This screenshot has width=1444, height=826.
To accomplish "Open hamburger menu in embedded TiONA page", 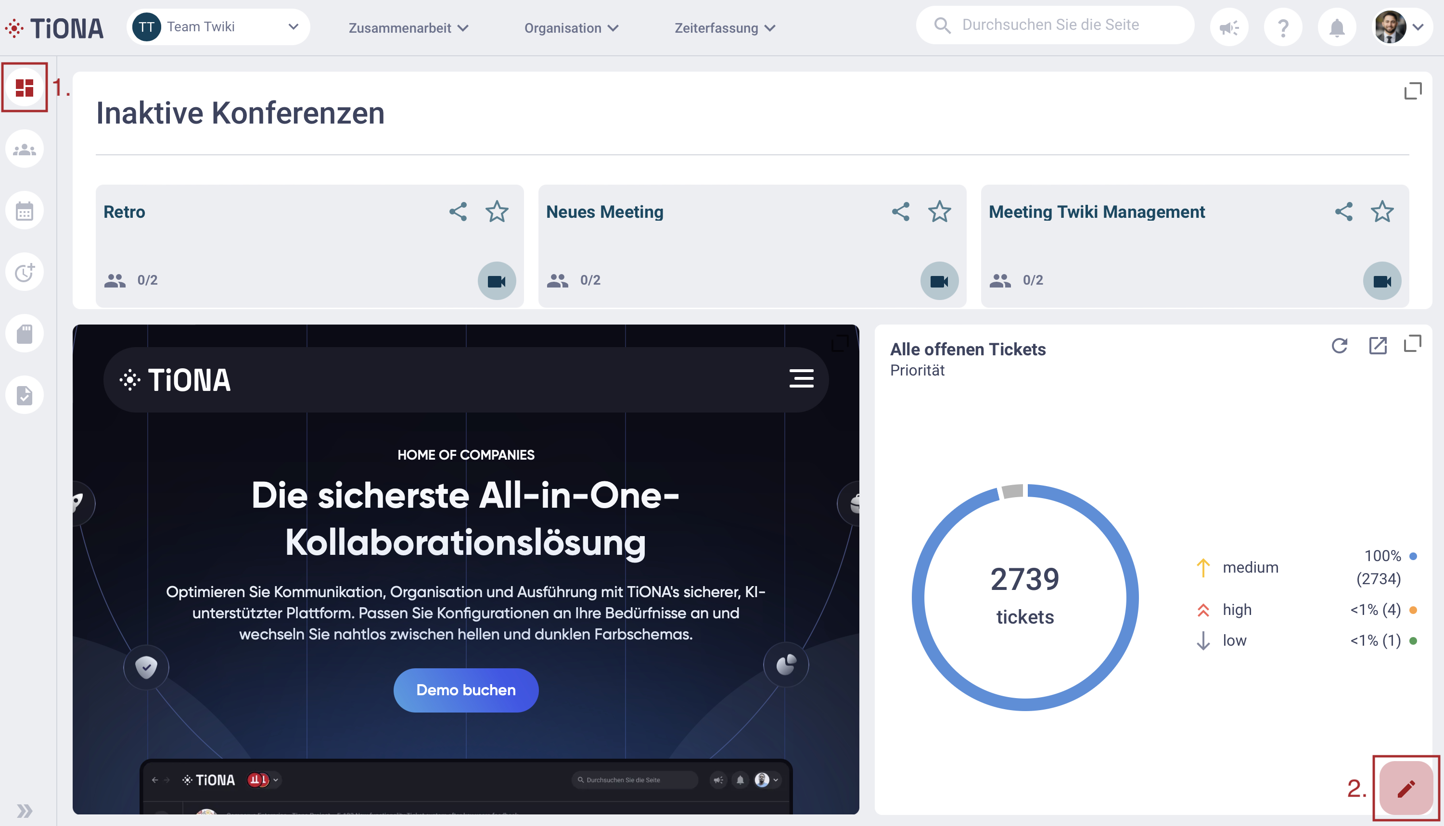I will pyautogui.click(x=801, y=378).
